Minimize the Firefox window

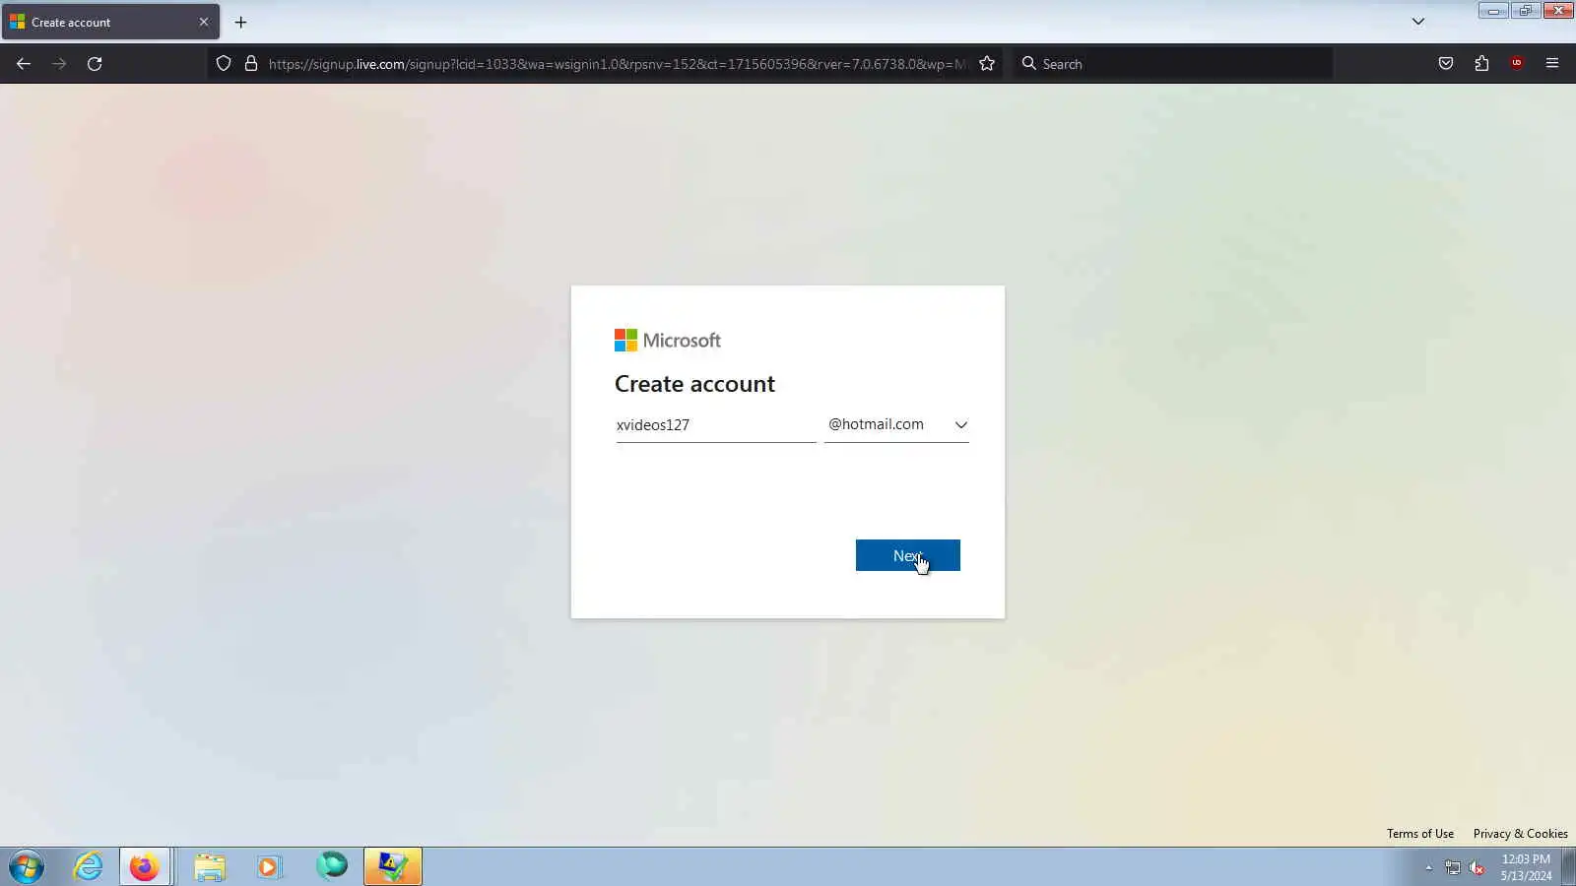(1493, 11)
